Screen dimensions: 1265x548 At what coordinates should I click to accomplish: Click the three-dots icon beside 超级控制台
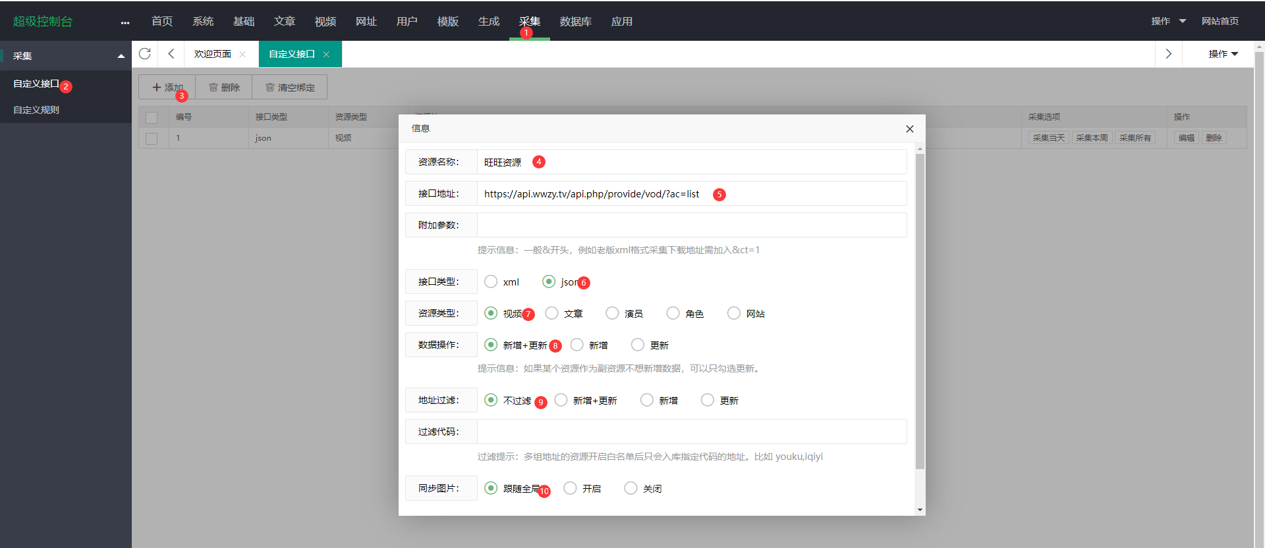point(125,22)
